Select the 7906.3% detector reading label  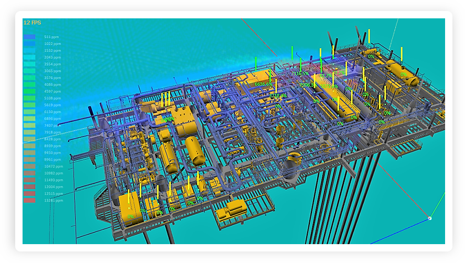(x=307, y=85)
